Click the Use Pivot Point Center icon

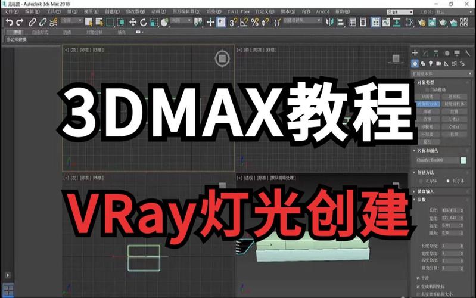(198, 22)
